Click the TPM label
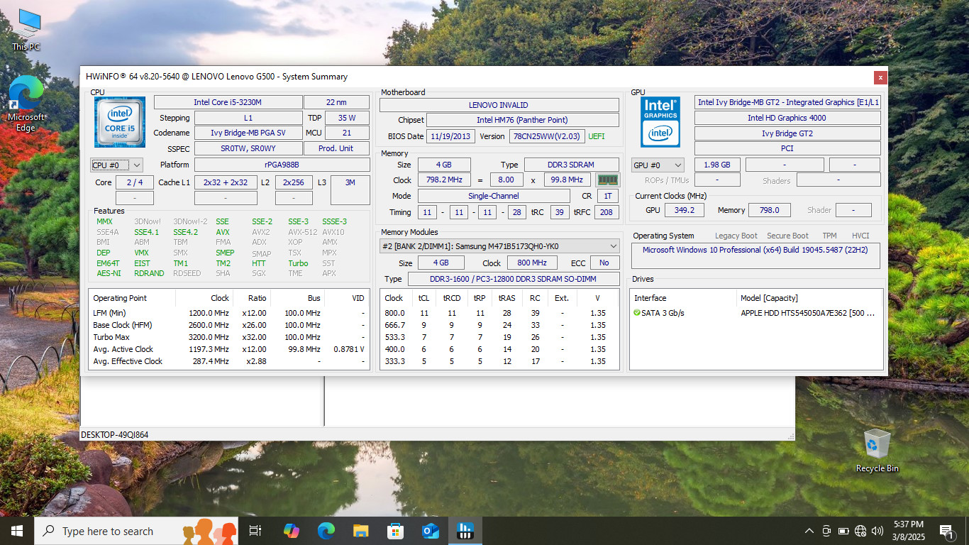This screenshot has width=969, height=545. [x=829, y=236]
